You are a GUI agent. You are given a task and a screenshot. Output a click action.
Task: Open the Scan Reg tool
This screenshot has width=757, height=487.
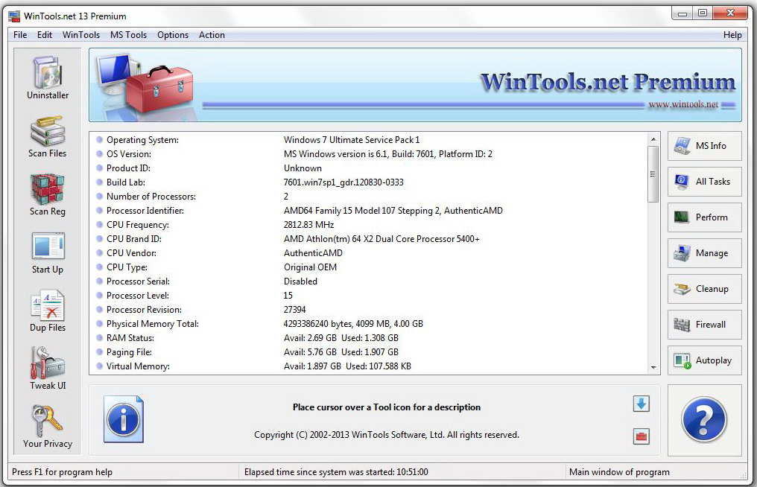[x=48, y=194]
